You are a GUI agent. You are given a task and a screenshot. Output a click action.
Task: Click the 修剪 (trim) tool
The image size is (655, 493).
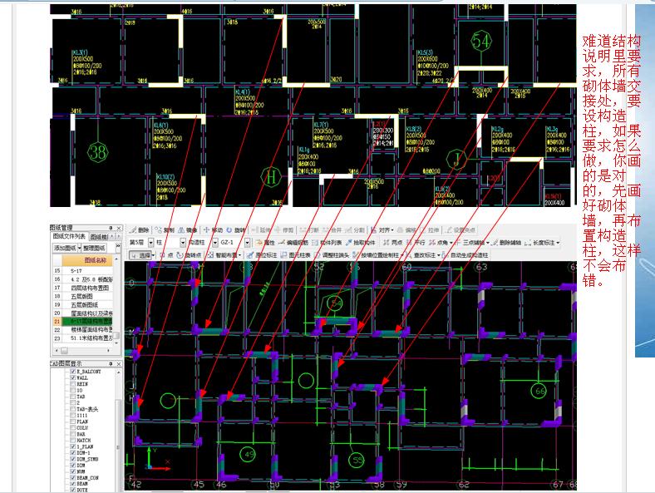click(x=285, y=229)
